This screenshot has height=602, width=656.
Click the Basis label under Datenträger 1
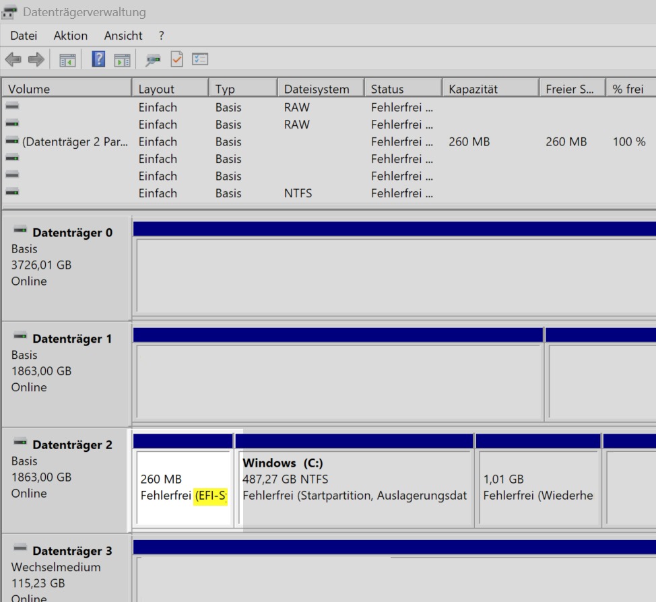(x=24, y=355)
